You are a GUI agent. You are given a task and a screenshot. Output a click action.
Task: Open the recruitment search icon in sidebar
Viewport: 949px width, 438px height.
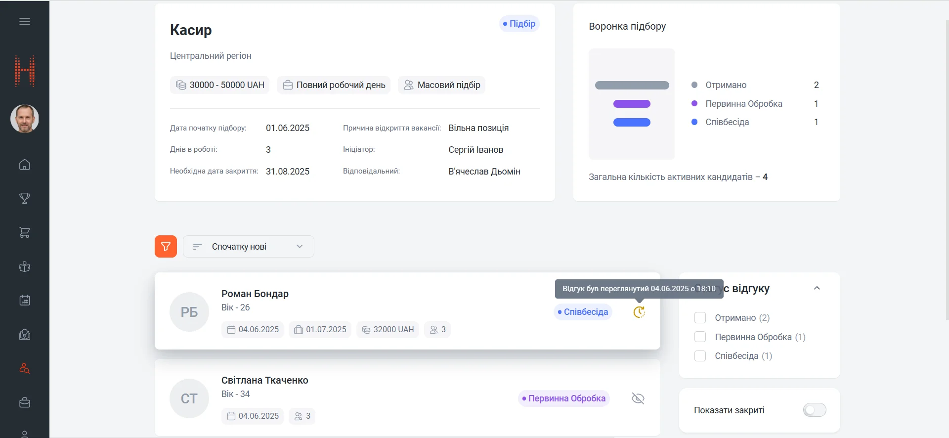coord(25,368)
